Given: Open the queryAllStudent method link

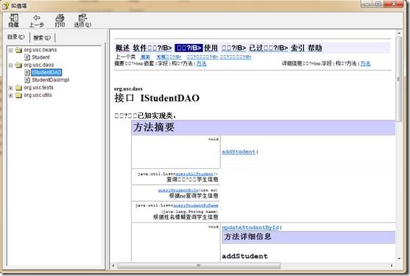Looking at the screenshot, I should 194,174.
